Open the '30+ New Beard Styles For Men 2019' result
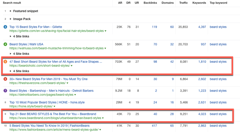The height and width of the screenshot is (132, 240). [x=48, y=79]
